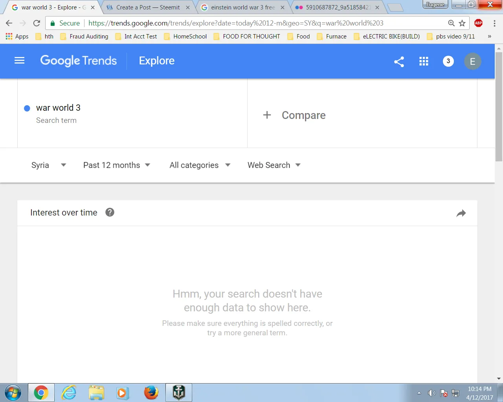503x402 pixels.
Task: Click the Google Trends logo
Action: pyautogui.click(x=79, y=61)
